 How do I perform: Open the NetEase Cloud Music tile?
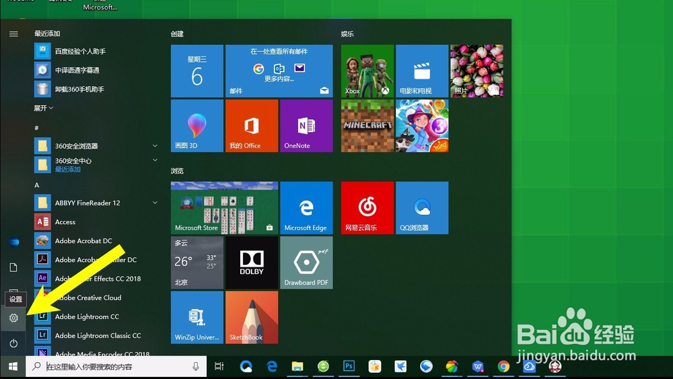click(367, 208)
